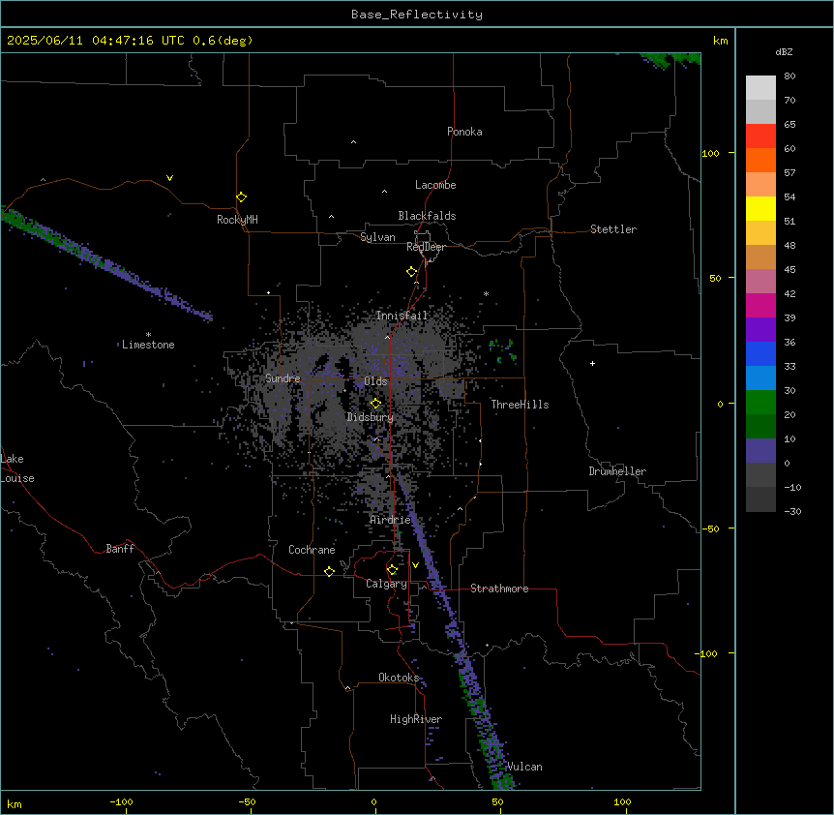
Task: Click the Innisfail city label
Action: [402, 316]
